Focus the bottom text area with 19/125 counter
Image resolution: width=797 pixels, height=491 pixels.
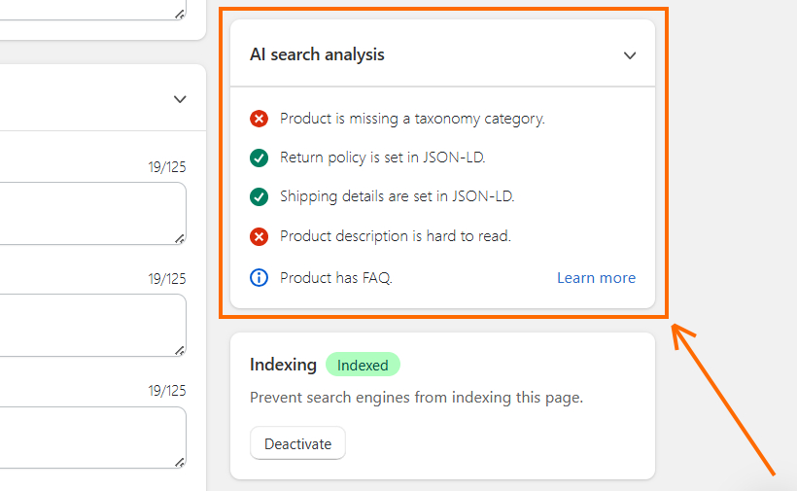[x=93, y=438]
